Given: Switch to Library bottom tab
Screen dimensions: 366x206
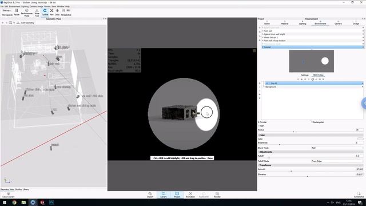Looking at the screenshot, I should pos(26,189).
